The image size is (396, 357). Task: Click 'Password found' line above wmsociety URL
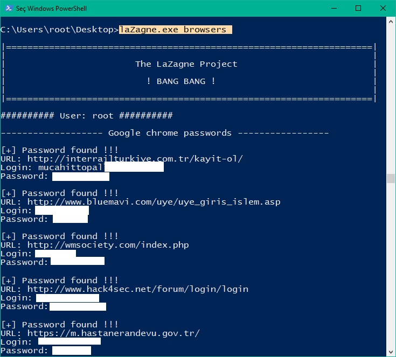[60, 236]
